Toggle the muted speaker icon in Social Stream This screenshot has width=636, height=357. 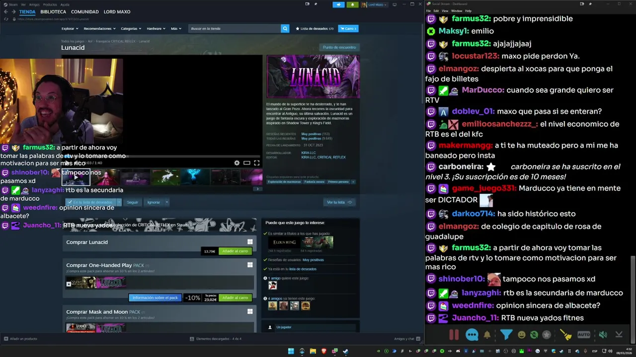[603, 335]
